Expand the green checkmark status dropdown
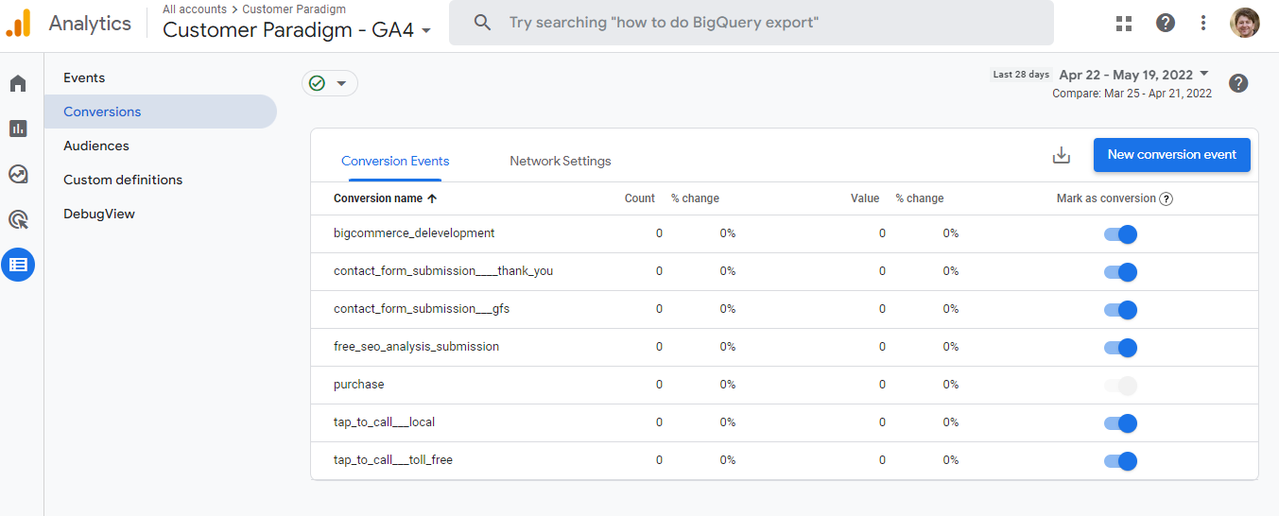Image resolution: width=1279 pixels, height=516 pixels. 330,83
